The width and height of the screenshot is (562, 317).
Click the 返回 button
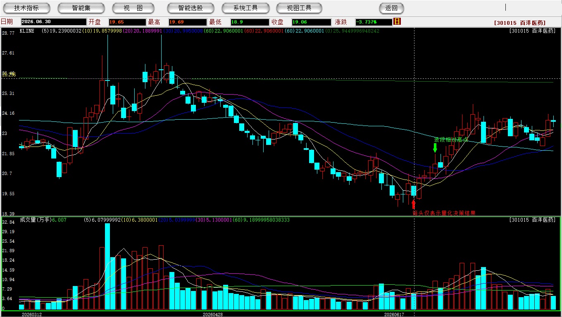coord(391,8)
